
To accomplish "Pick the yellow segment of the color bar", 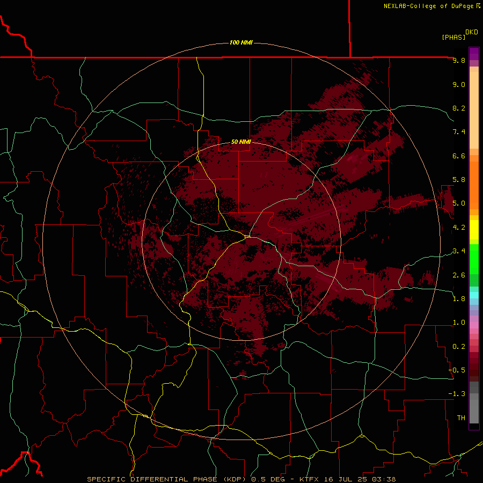I will pyautogui.click(x=474, y=230).
